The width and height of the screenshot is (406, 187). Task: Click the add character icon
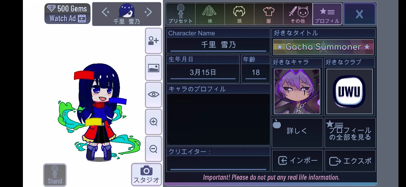[153, 41]
